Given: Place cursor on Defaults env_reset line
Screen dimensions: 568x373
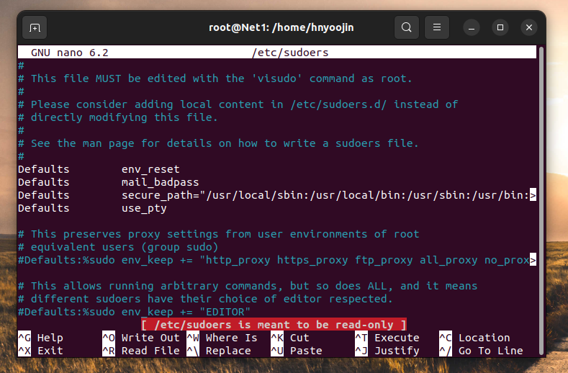Looking at the screenshot, I should click(99, 169).
